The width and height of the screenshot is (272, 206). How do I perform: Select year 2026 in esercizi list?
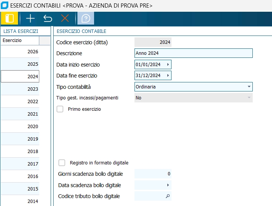[25, 52]
